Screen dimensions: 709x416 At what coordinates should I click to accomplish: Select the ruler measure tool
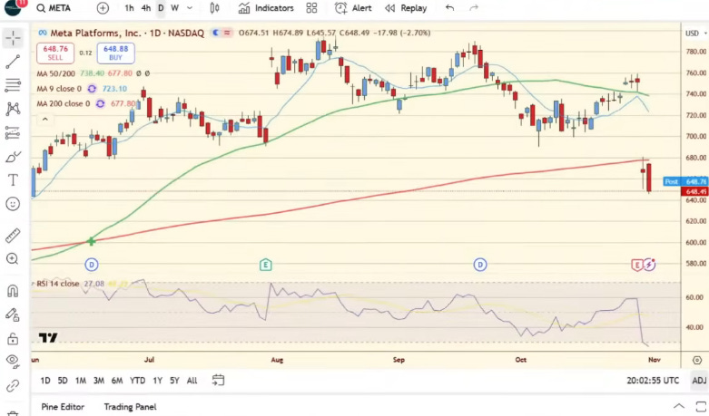pyautogui.click(x=13, y=236)
